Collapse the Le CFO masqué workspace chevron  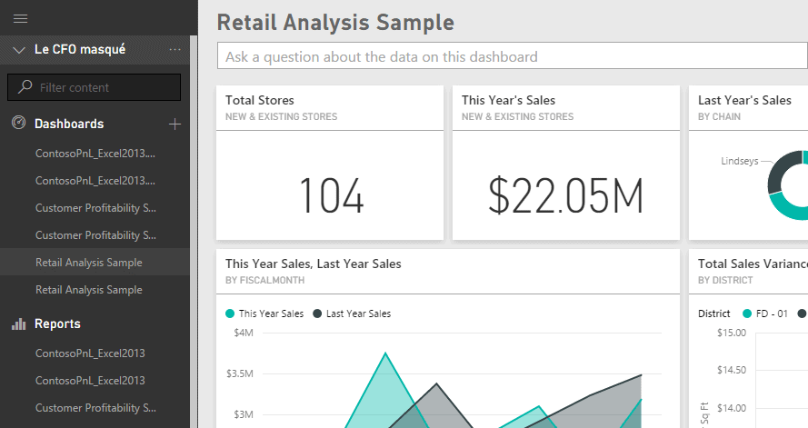pyautogui.click(x=19, y=50)
